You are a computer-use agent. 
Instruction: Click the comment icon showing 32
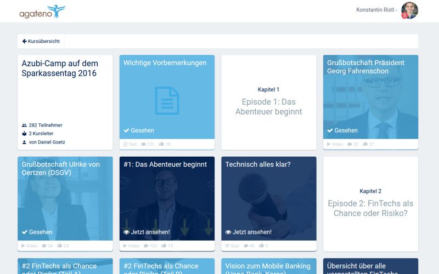[x=350, y=144]
